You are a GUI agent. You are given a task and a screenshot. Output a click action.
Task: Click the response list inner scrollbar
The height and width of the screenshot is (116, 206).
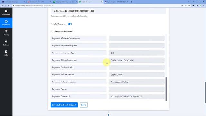click(166, 89)
